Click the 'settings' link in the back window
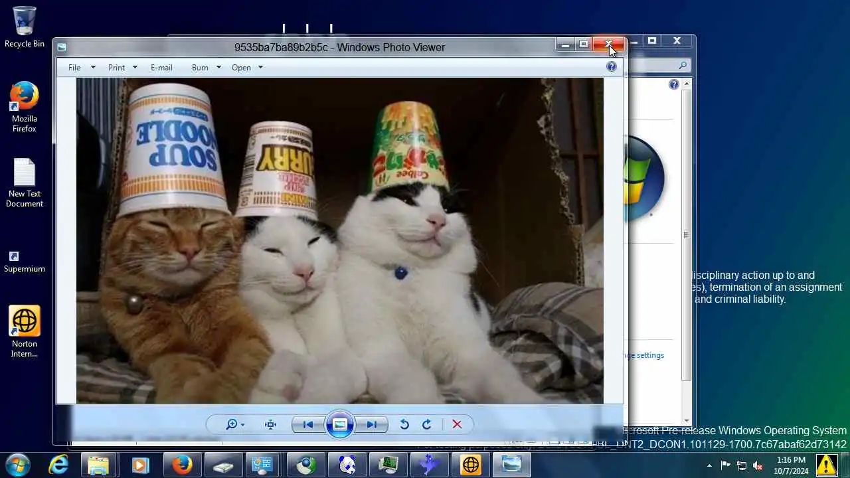This screenshot has width=850, height=478. pos(645,355)
